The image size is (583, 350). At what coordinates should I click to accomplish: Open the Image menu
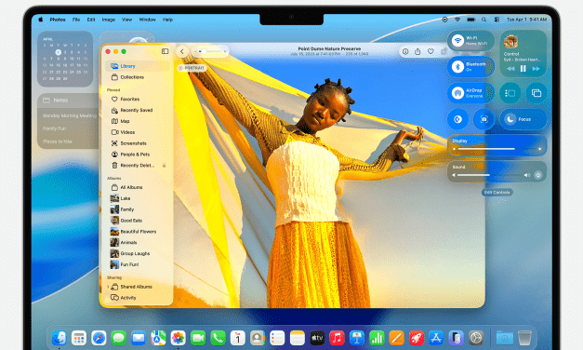109,20
